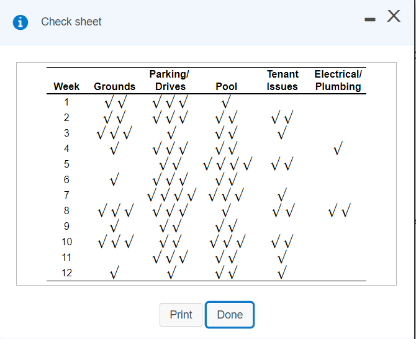The width and height of the screenshot is (416, 339).
Task: Click week 1 row label
Action: tap(66, 102)
